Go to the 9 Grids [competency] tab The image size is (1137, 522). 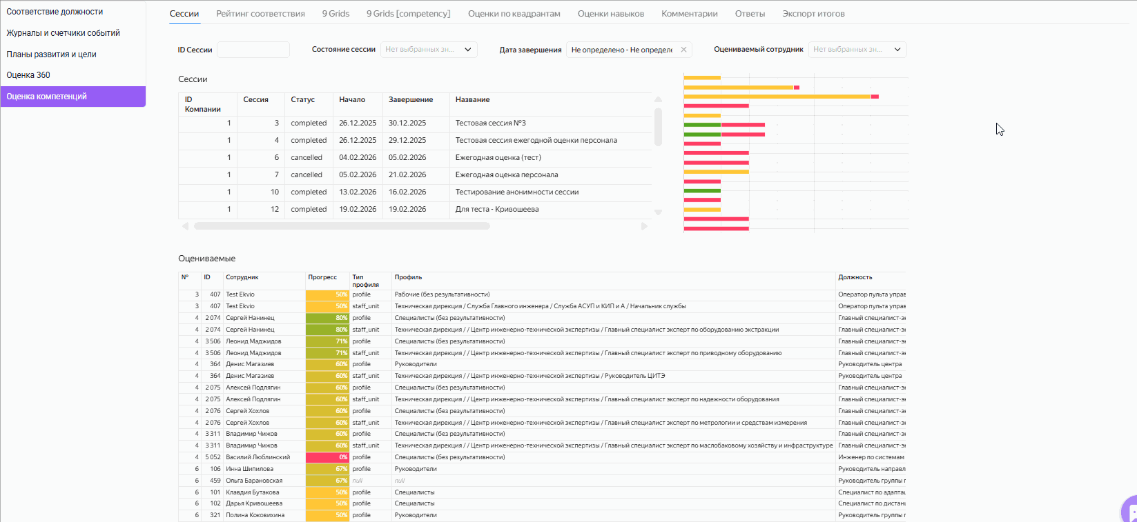[x=408, y=14]
